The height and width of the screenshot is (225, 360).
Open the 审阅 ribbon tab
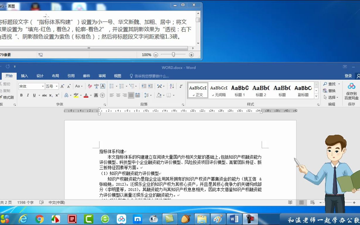click(102, 76)
